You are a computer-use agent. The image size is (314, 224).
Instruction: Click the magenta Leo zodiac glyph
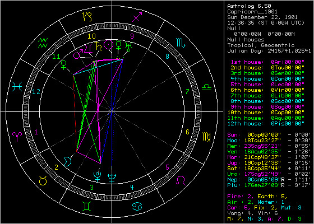181,180
